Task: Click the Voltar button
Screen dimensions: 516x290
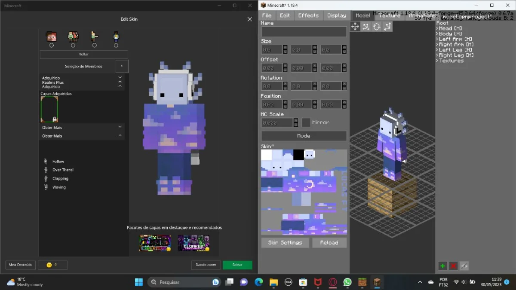Action: point(84,55)
